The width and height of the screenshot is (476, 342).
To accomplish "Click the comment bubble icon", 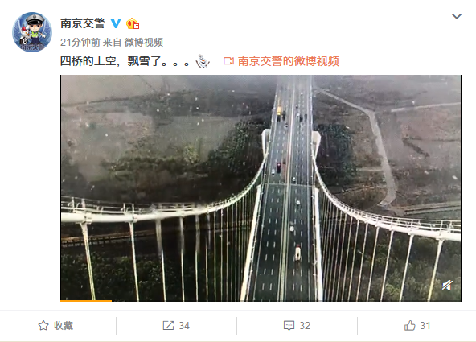I will [289, 326].
